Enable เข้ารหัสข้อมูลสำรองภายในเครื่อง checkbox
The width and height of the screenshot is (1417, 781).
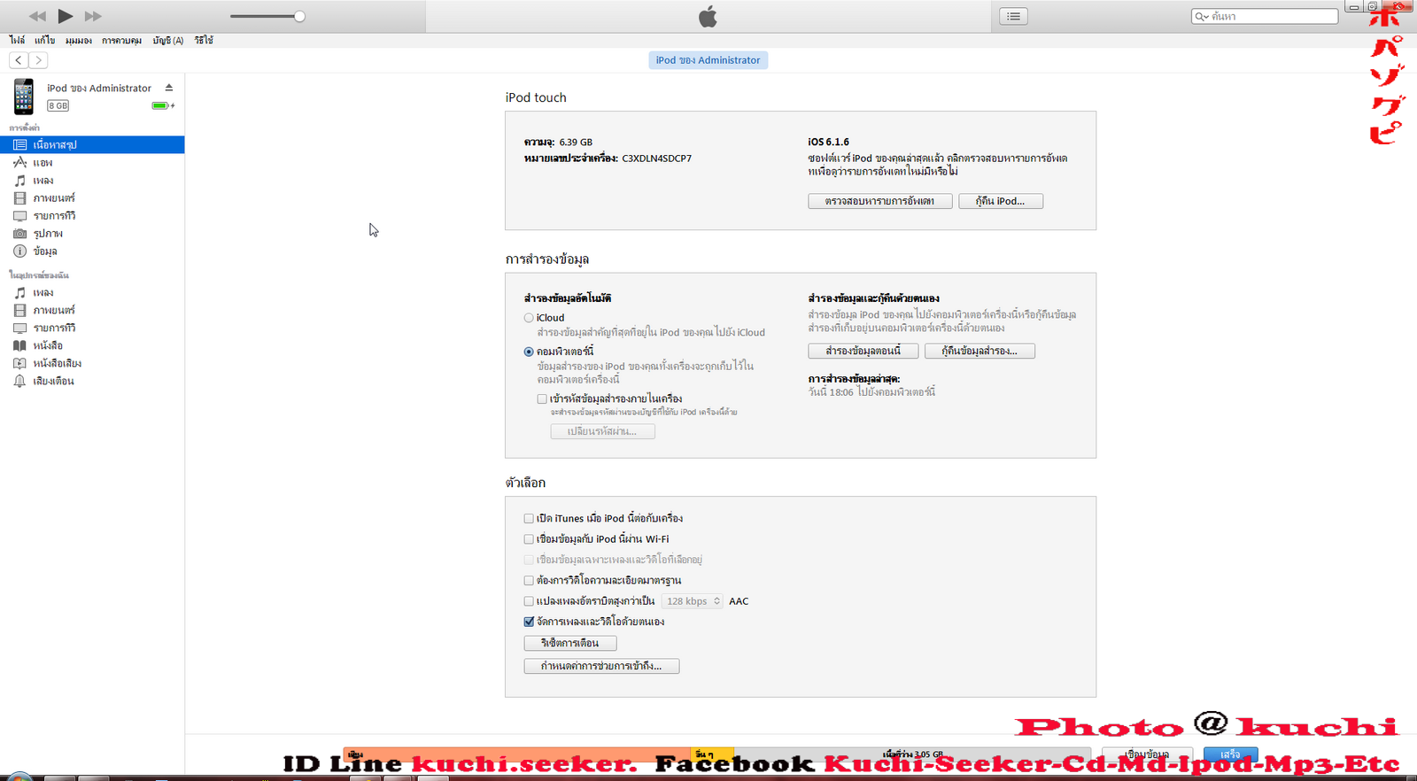pyautogui.click(x=542, y=399)
